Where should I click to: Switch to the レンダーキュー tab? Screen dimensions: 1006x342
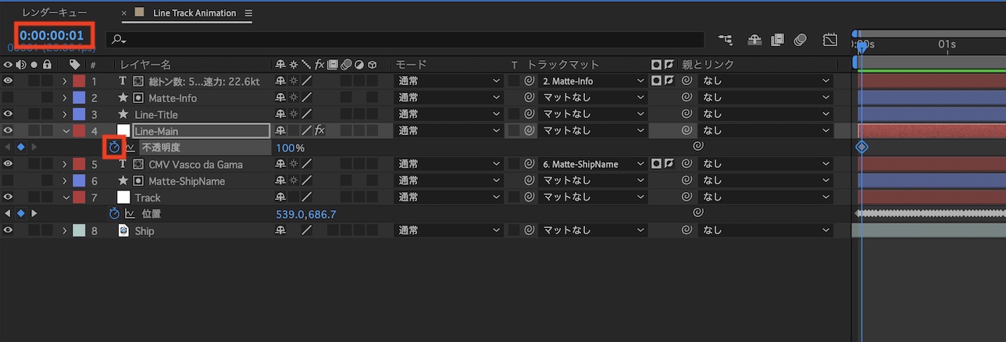pos(55,13)
